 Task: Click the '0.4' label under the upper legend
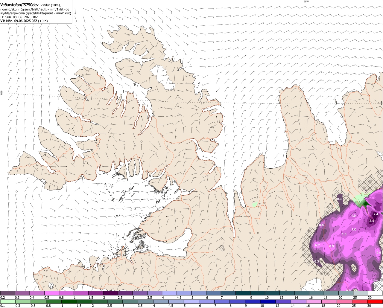click(x=32, y=298)
